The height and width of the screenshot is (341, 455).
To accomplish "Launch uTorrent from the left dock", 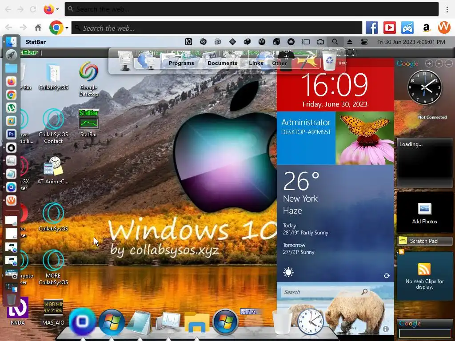I will coord(11,108).
